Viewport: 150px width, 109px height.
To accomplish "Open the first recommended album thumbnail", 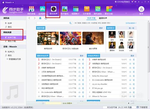I will (48, 38).
